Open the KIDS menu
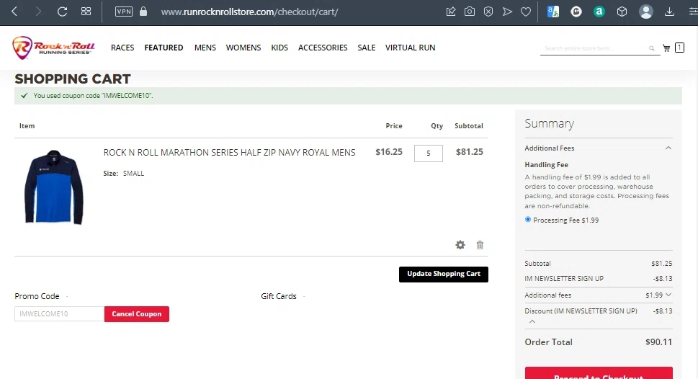 [279, 48]
